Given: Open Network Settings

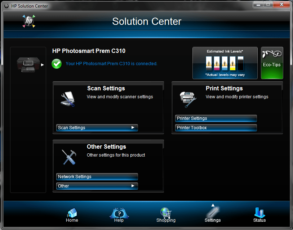Looking at the screenshot, I should pyautogui.click(x=97, y=177).
